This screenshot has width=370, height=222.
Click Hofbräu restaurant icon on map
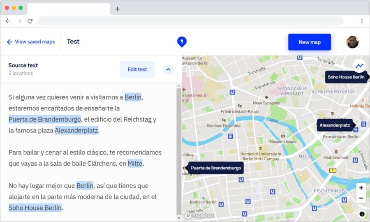point(363,100)
